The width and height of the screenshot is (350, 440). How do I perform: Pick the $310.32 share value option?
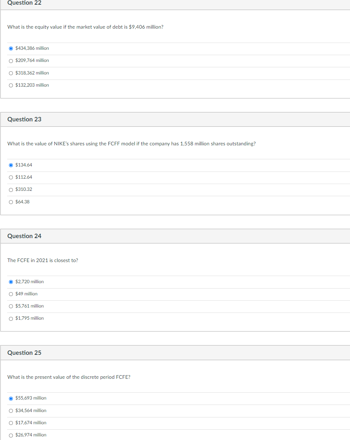coord(11,189)
